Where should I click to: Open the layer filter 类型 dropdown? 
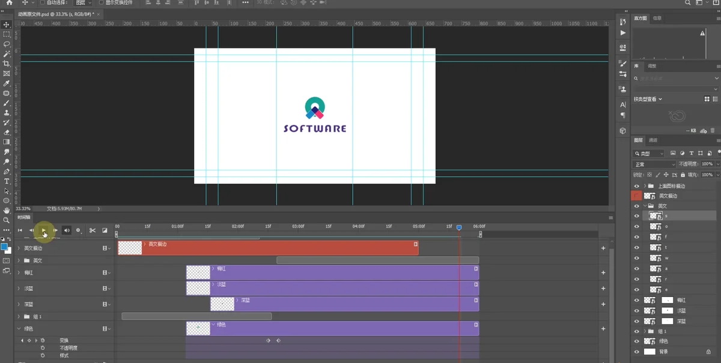coord(649,154)
